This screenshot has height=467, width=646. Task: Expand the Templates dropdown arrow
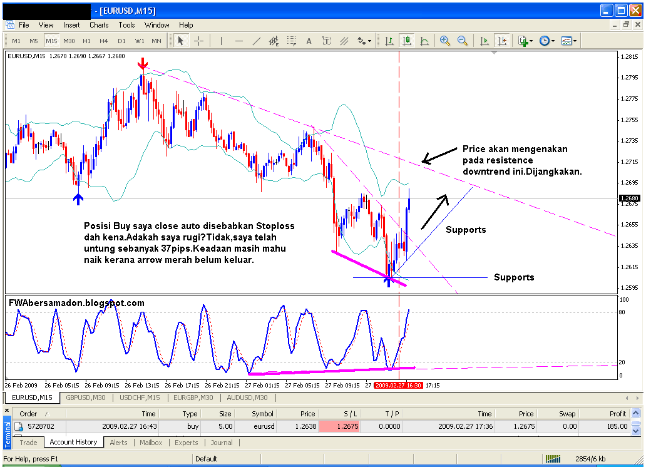coord(575,41)
